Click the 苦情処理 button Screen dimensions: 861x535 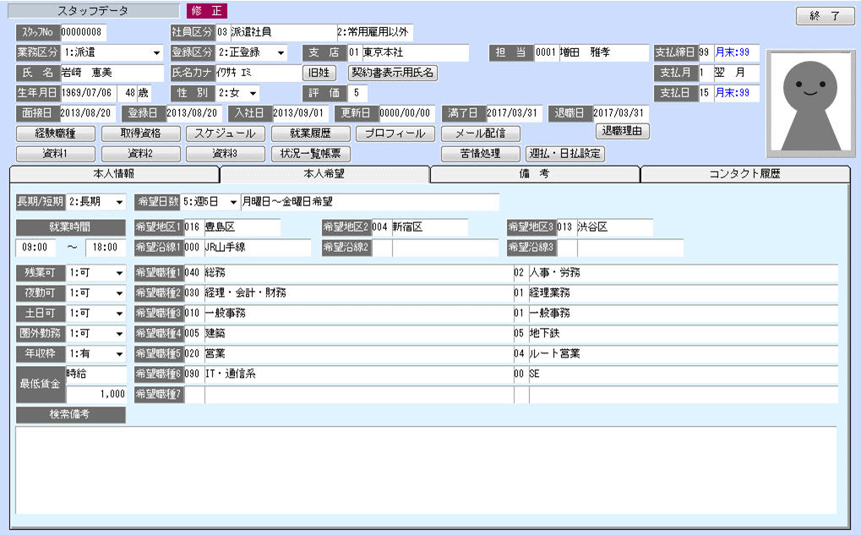(481, 154)
